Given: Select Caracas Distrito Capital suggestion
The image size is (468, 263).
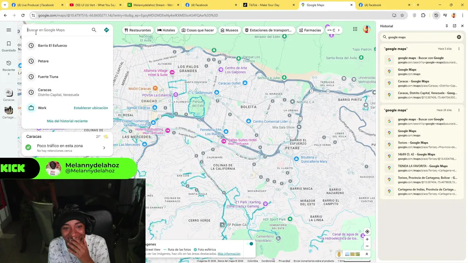Looking at the screenshot, I should (x=67, y=92).
